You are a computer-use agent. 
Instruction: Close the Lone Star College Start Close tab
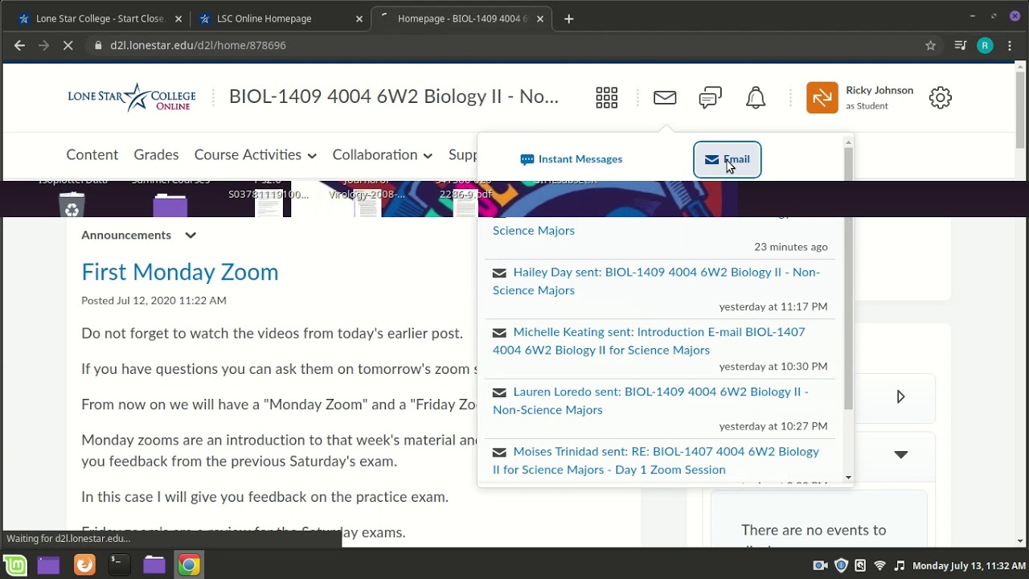click(178, 18)
